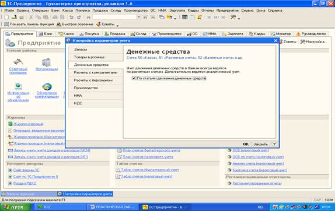This screenshot has height=211, width=335.
Task: Switch to ПРАКТИЧЕСКАЯ РАБ... taskbar window
Action: pos(113,207)
